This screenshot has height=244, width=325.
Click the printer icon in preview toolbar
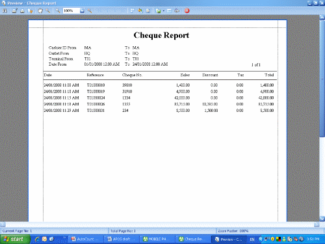coord(22,10)
